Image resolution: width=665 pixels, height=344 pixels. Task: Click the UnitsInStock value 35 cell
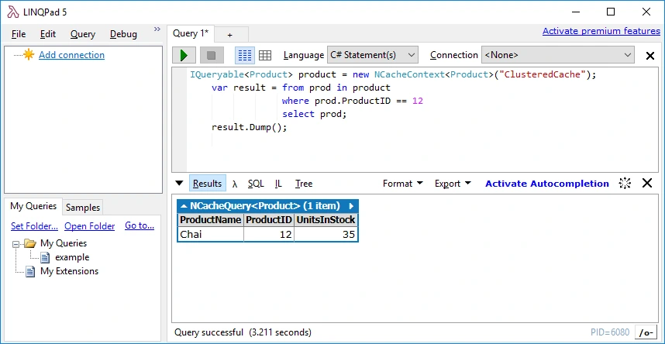pos(326,235)
